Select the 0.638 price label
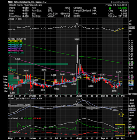This screenshot has width=137, height=140. (x=54, y=75)
